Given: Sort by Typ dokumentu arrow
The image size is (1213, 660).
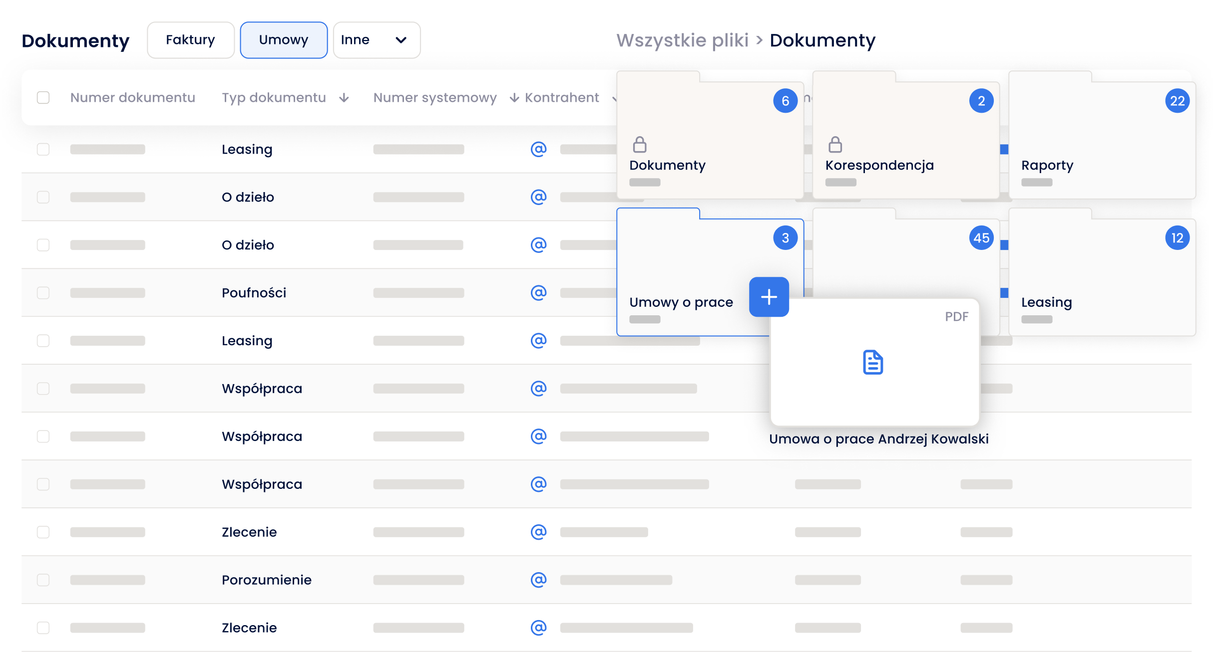Looking at the screenshot, I should tap(344, 98).
